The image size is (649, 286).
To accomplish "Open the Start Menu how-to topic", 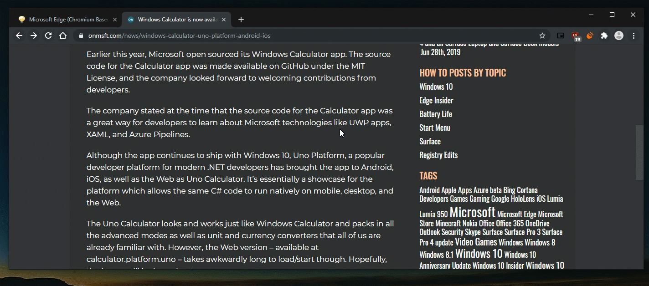I will [435, 128].
